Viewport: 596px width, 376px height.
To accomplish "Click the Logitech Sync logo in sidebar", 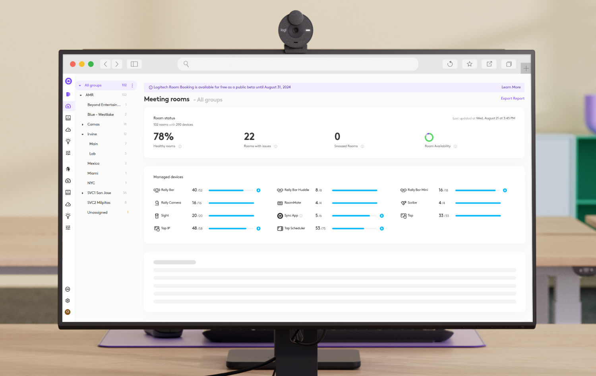I will (x=68, y=81).
